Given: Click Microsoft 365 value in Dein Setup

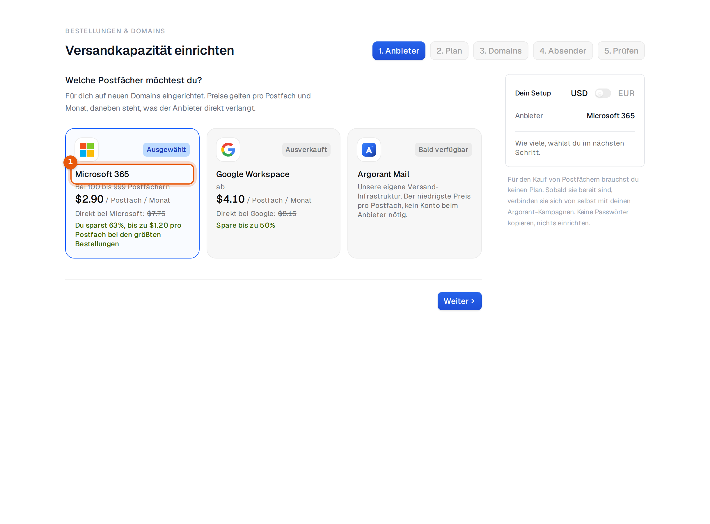Looking at the screenshot, I should (x=610, y=116).
